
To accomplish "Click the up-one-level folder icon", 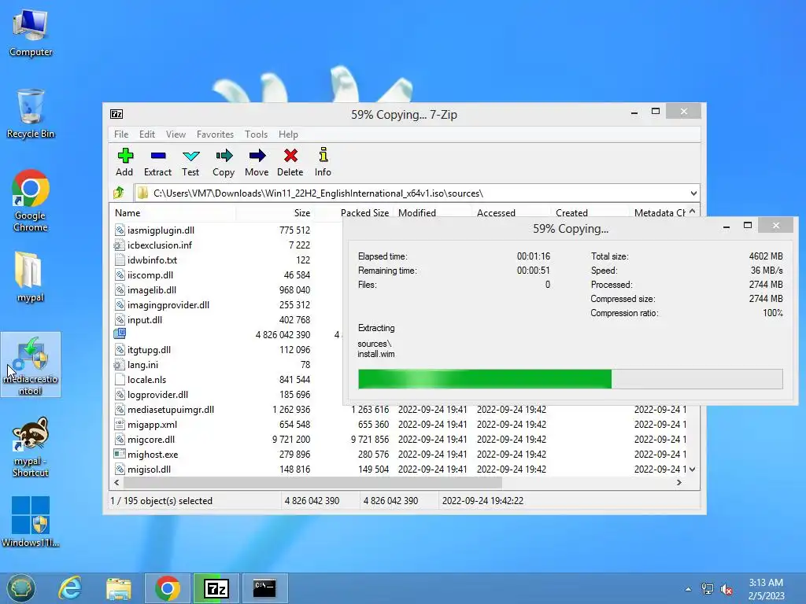I will click(119, 193).
